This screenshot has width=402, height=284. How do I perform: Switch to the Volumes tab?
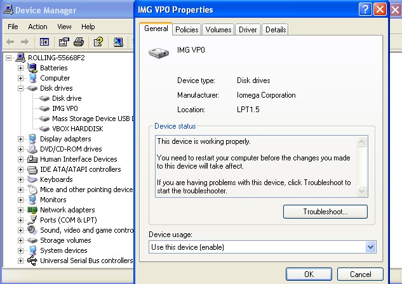[x=218, y=30]
